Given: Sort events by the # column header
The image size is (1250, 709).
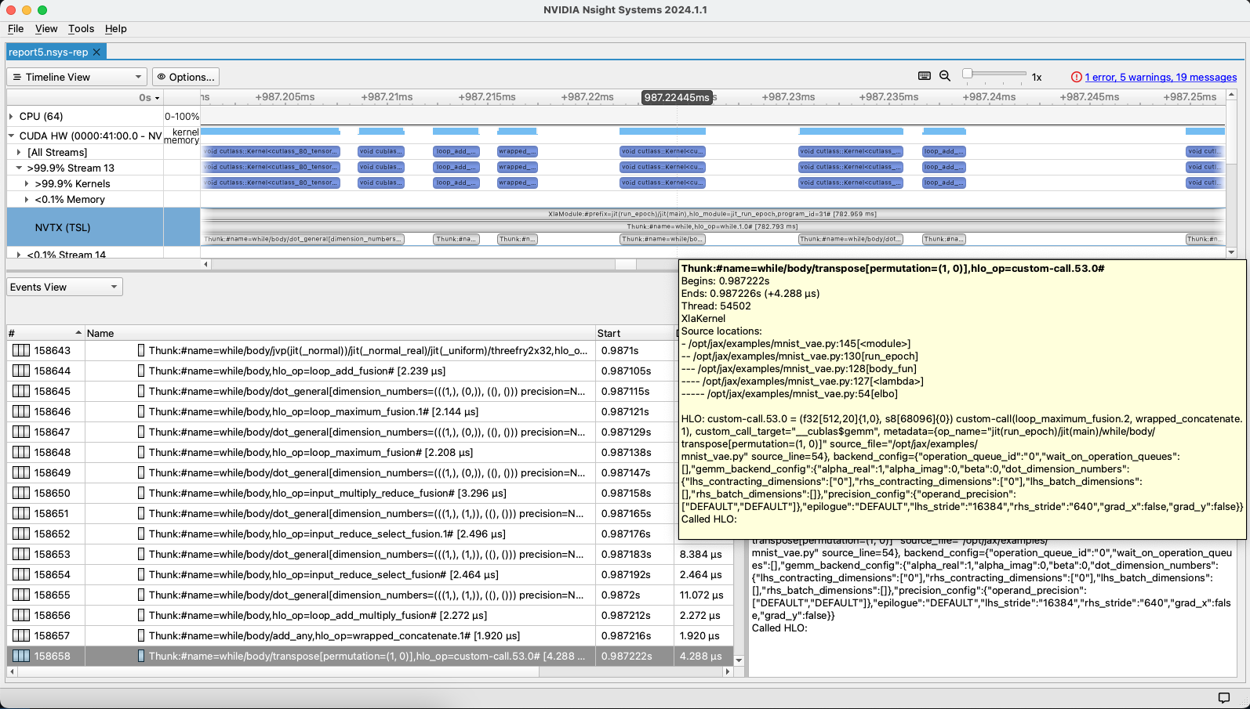Looking at the screenshot, I should point(45,333).
